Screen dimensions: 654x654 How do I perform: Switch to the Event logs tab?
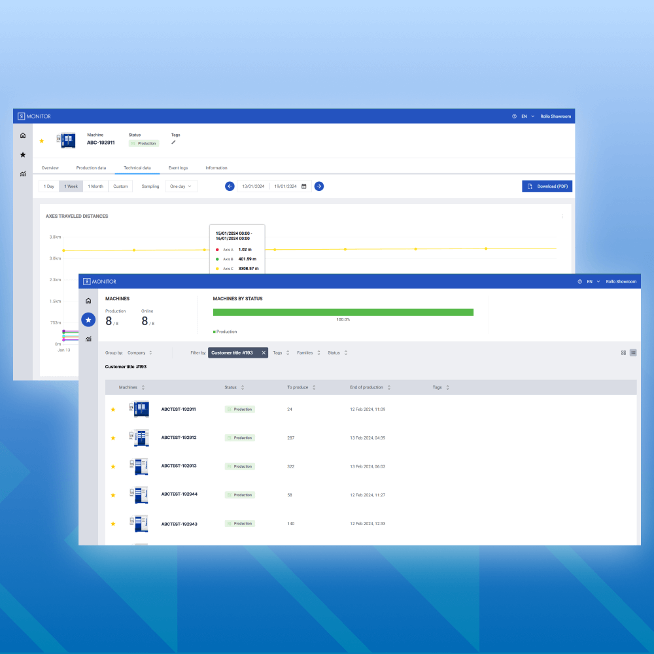coord(178,167)
